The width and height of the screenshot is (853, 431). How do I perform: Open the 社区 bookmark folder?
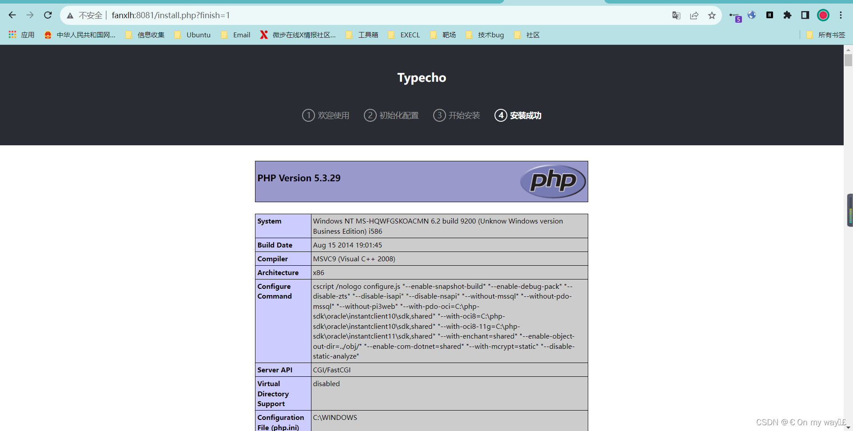pos(527,35)
